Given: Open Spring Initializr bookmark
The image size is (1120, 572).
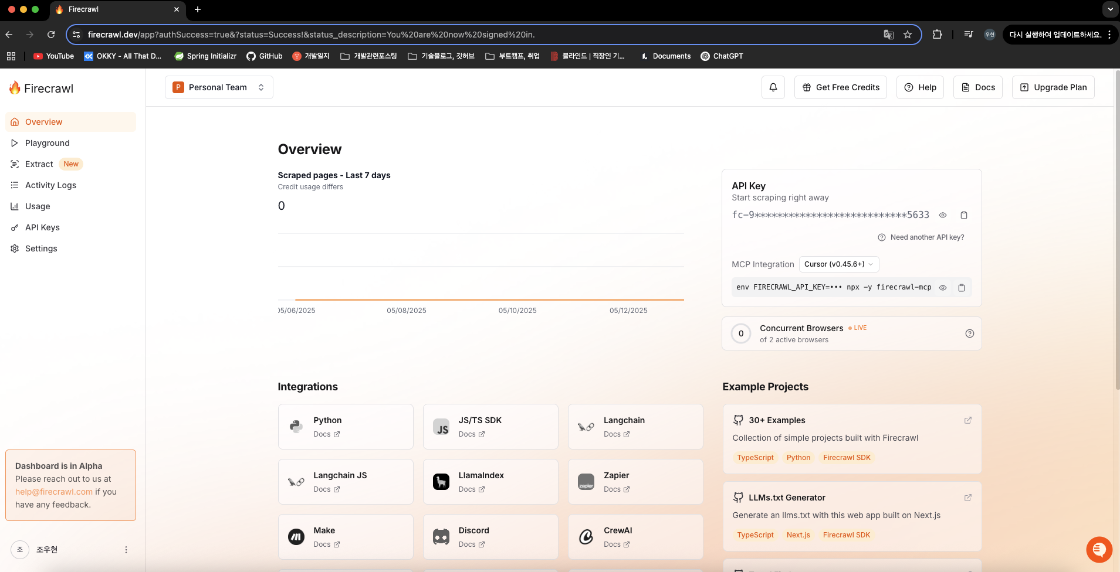Looking at the screenshot, I should tap(205, 56).
